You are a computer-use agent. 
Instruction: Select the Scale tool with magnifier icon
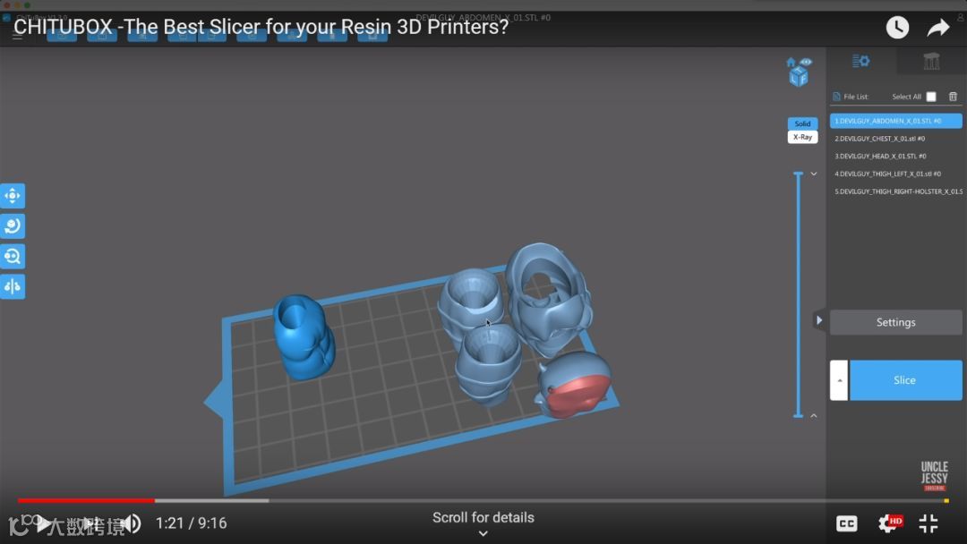[x=13, y=256]
